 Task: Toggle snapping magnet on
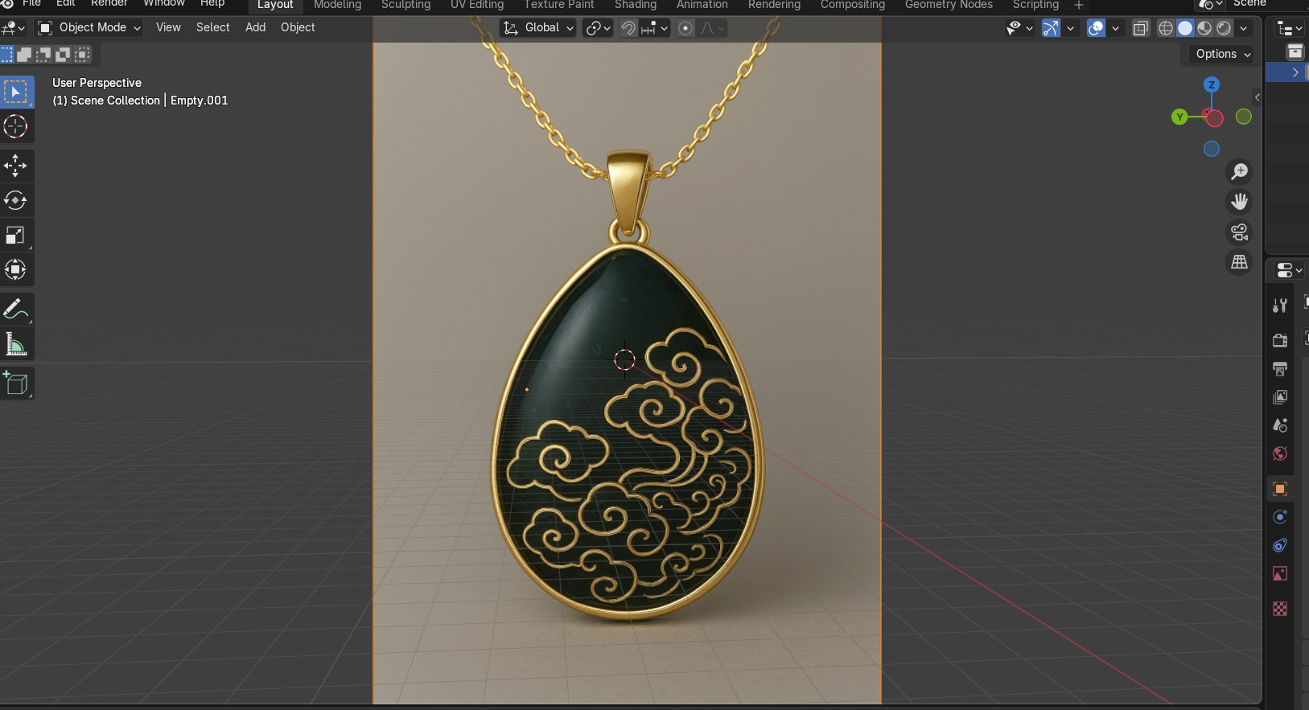(628, 28)
